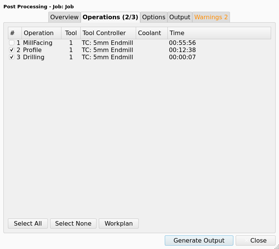
Task: Click the time value 00:00:07
Action: pos(182,57)
